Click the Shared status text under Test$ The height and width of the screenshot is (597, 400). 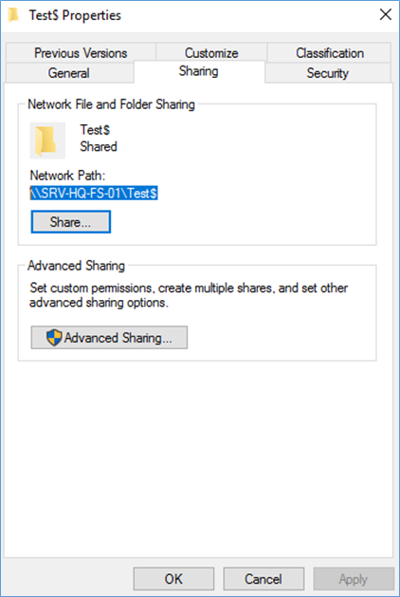click(99, 146)
